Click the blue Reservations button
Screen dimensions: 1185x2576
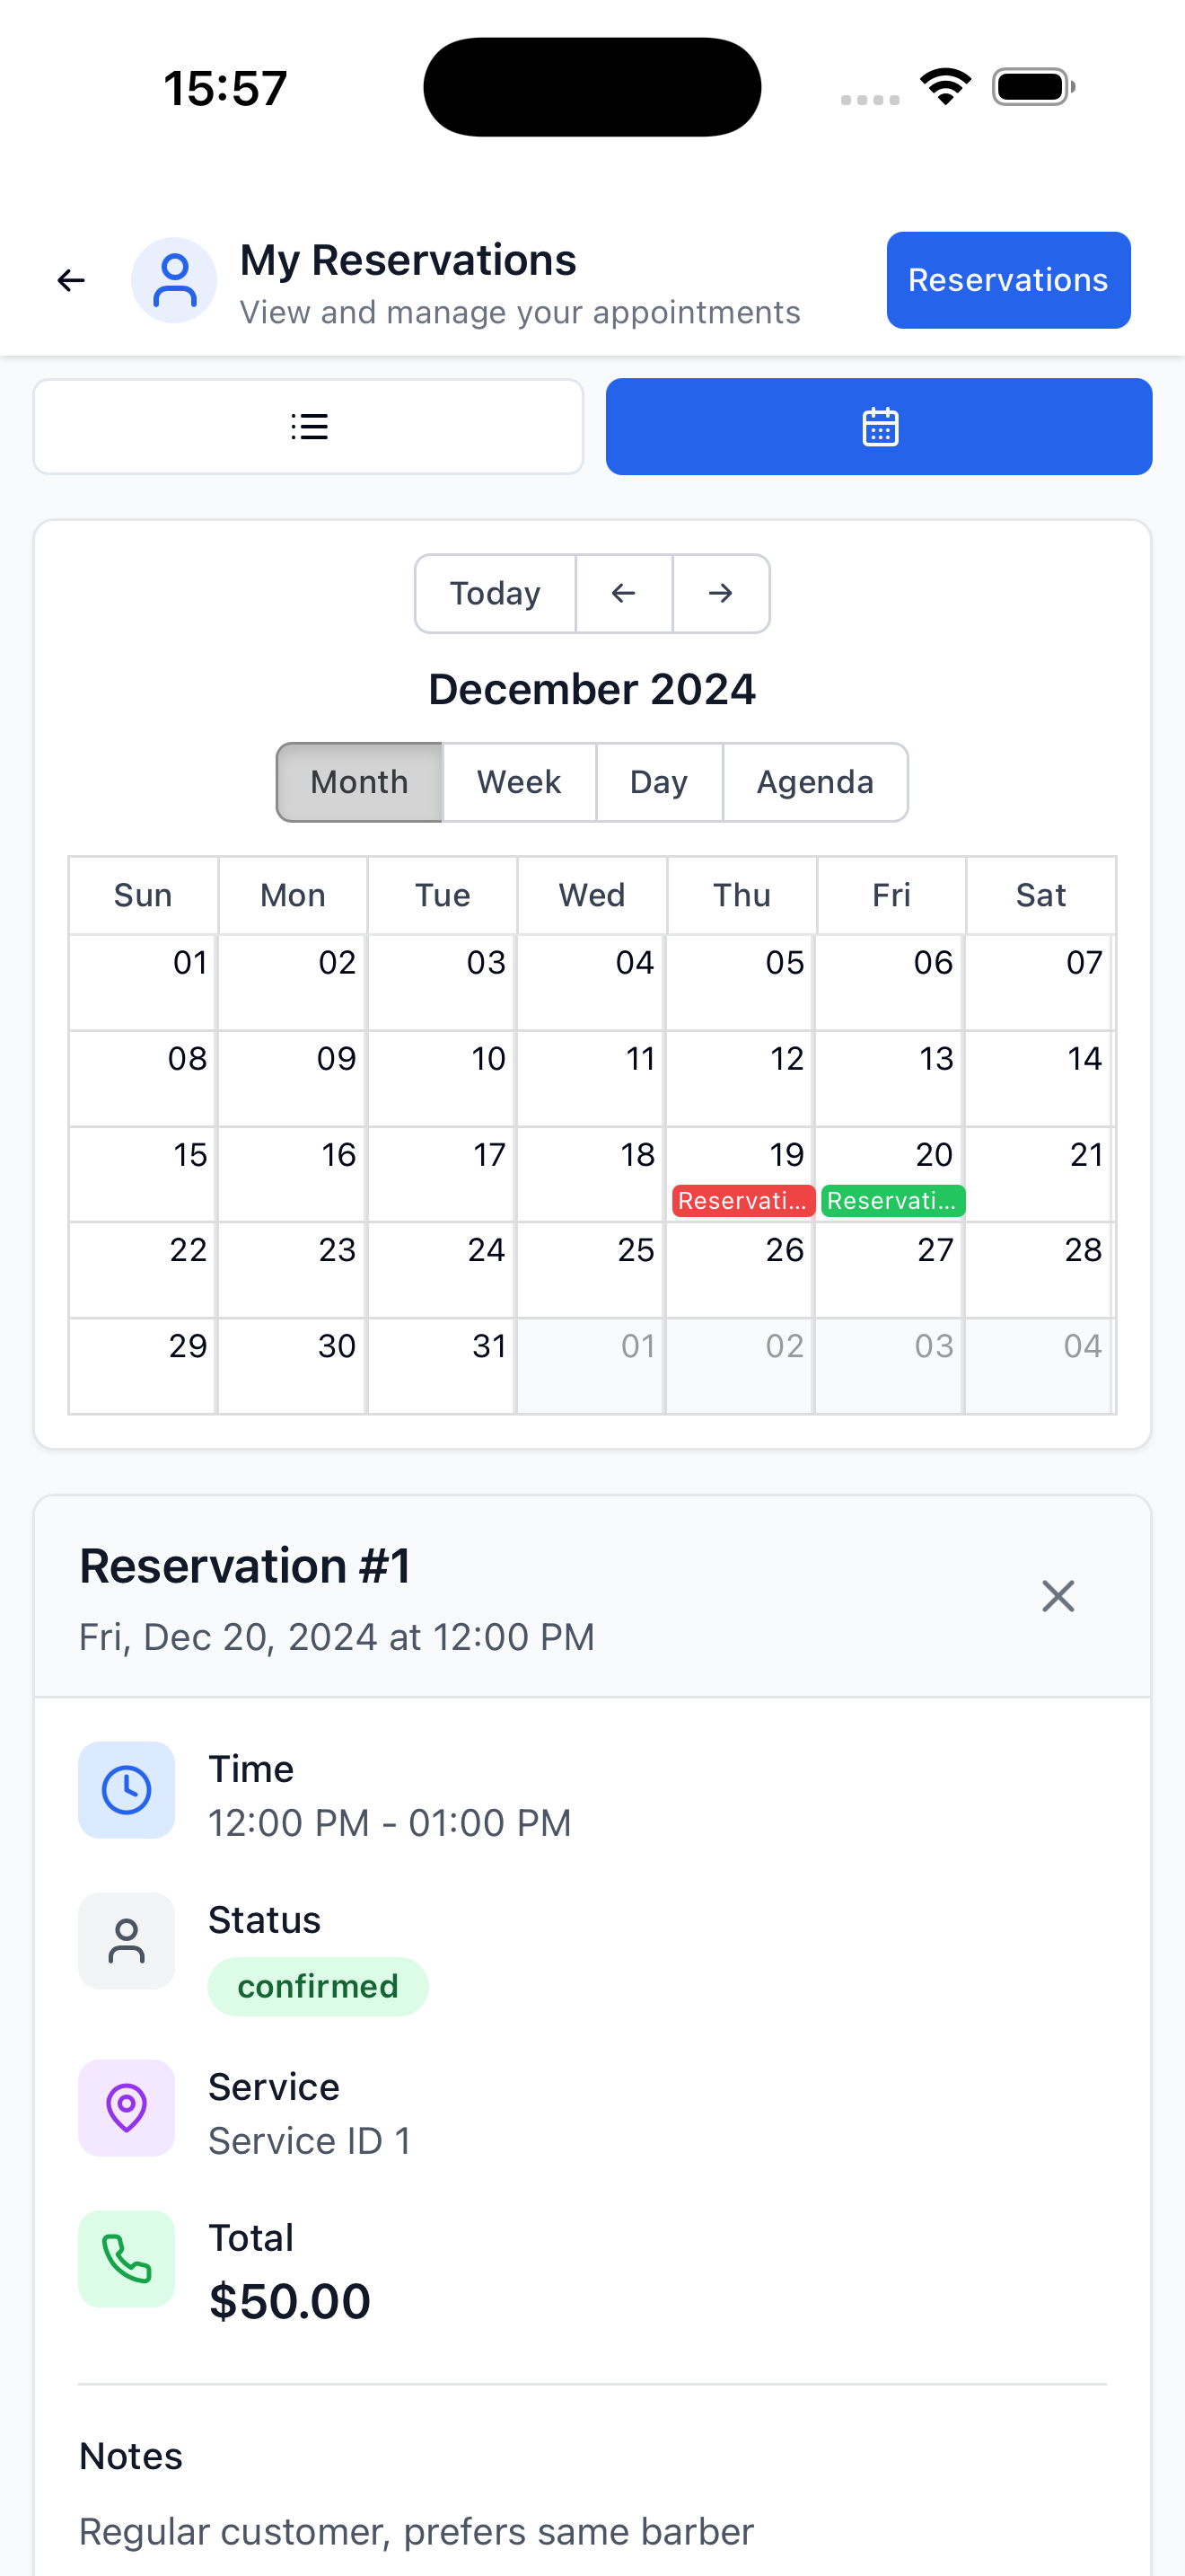(x=1007, y=280)
